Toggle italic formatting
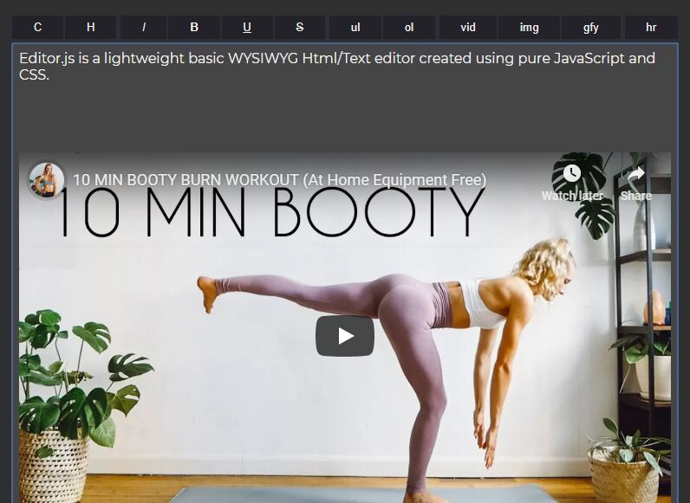Image resolution: width=690 pixels, height=503 pixels. 143,27
